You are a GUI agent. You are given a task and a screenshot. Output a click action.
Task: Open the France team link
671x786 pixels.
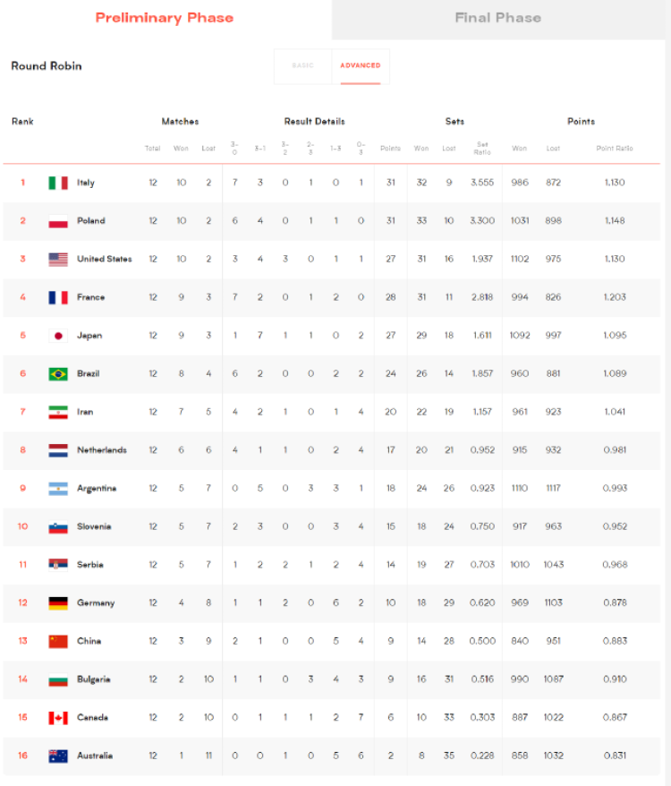(x=90, y=297)
